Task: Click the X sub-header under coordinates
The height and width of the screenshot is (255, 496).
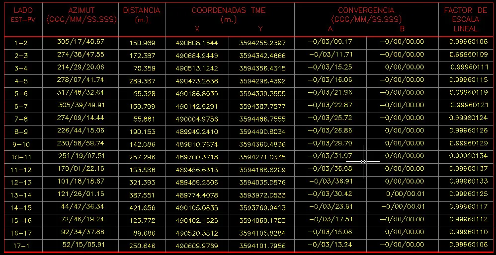Action: (197, 29)
